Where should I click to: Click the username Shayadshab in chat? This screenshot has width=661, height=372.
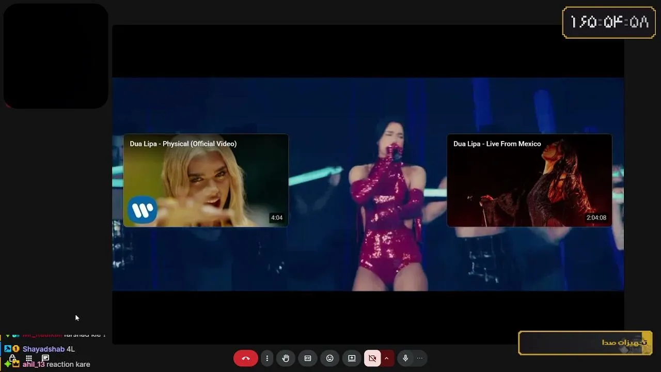tap(43, 349)
